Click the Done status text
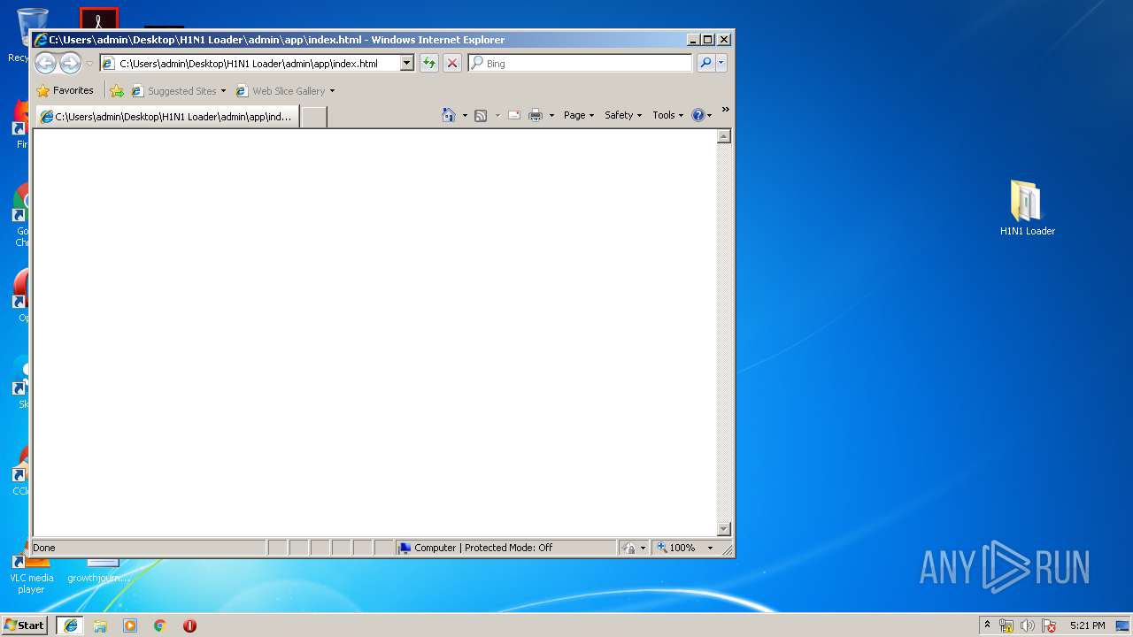Screen dimensions: 1133x637 click(x=44, y=548)
